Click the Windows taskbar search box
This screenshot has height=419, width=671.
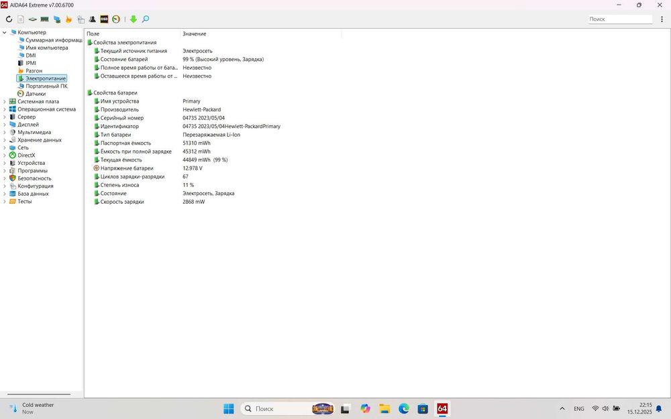[288, 409]
